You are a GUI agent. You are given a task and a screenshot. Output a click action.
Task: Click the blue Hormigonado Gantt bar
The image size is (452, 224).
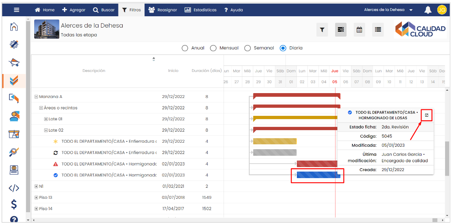point(318,175)
